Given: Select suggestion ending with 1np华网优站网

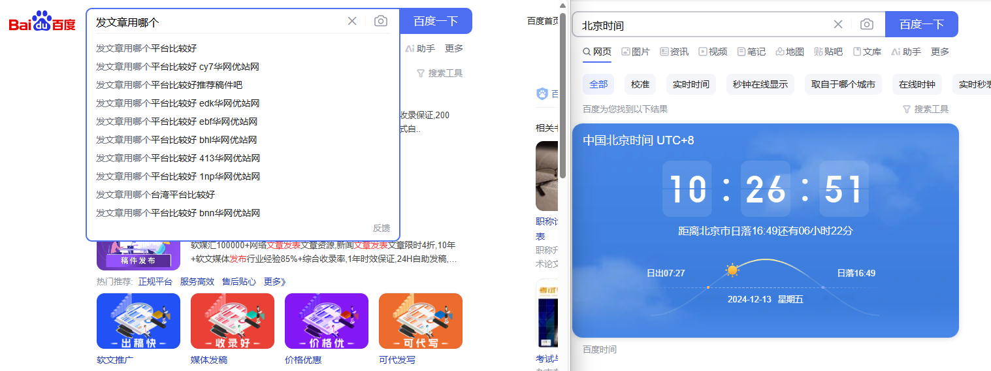Looking at the screenshot, I should [x=178, y=176].
